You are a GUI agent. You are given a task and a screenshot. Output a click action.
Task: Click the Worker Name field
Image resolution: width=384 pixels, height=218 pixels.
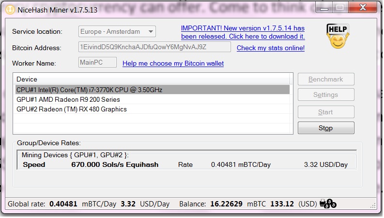coord(97,62)
